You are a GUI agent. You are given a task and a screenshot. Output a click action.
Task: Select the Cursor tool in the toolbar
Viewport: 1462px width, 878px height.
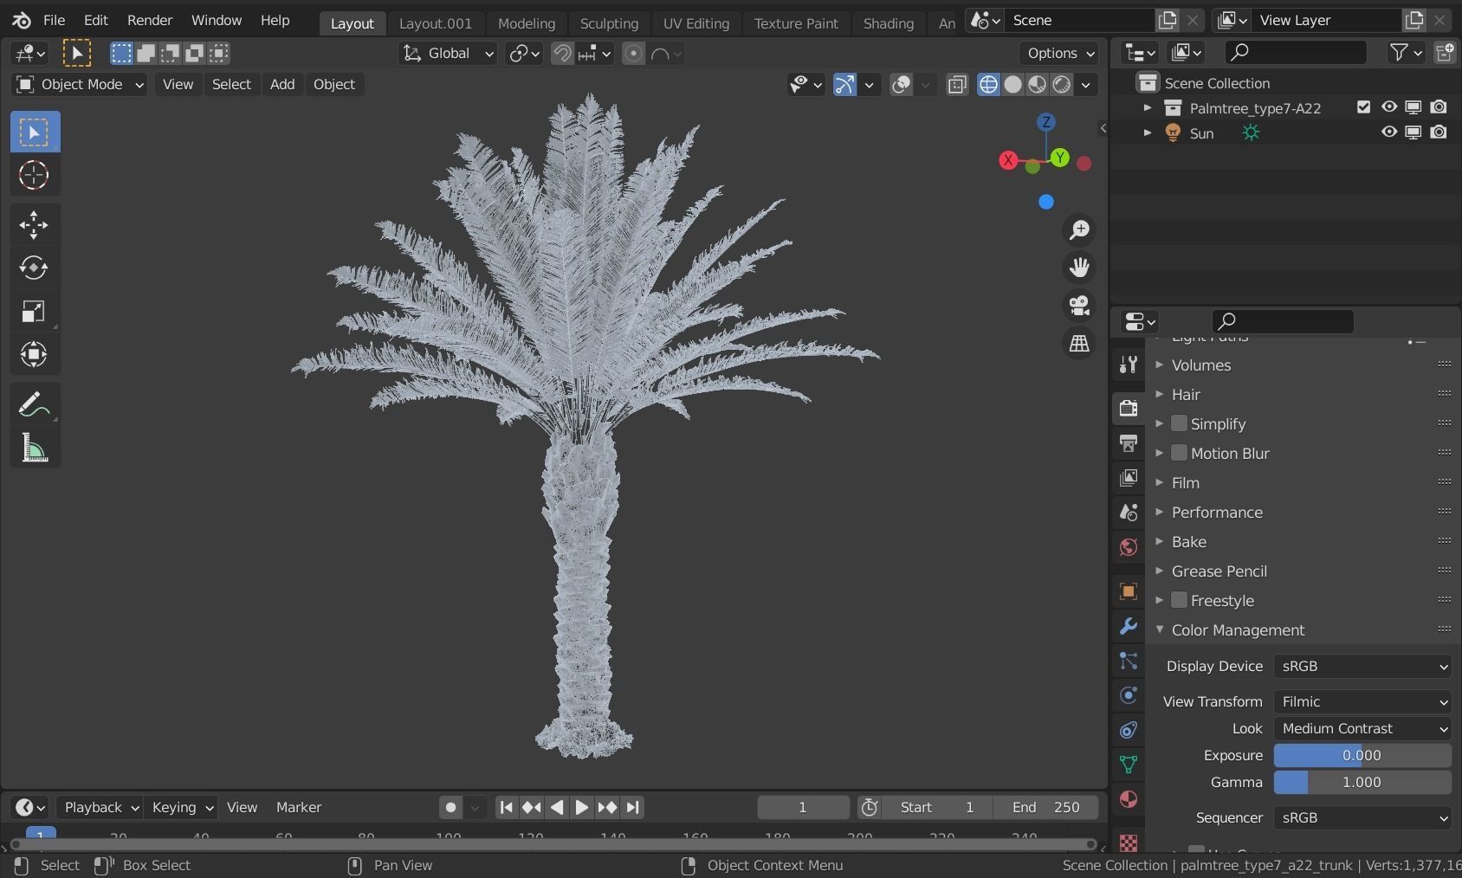[34, 175]
